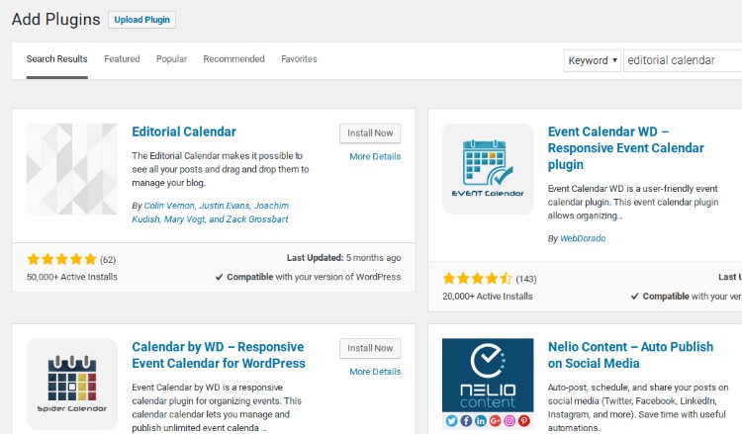Click the Upload Plugin button
This screenshot has width=742, height=434.
coord(141,20)
